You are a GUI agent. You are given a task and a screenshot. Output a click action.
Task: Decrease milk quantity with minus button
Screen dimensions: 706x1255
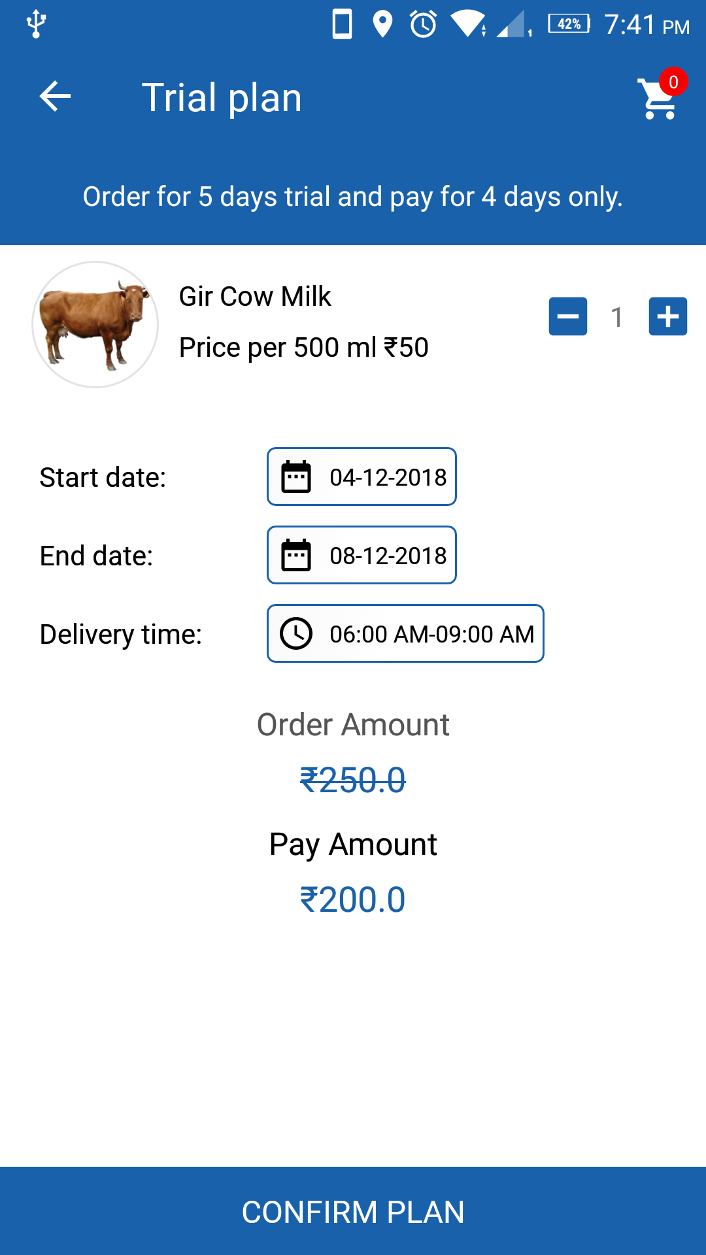tap(567, 316)
